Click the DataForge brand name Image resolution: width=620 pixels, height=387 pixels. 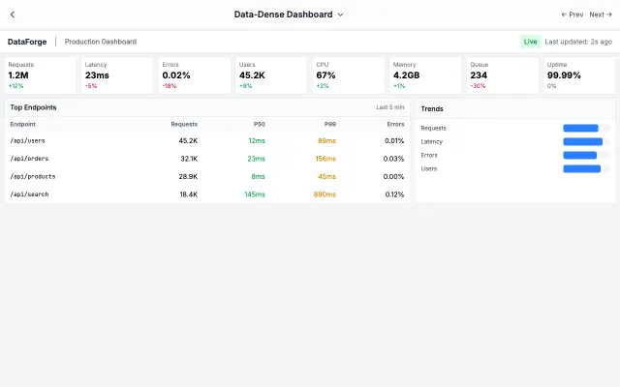(27, 42)
